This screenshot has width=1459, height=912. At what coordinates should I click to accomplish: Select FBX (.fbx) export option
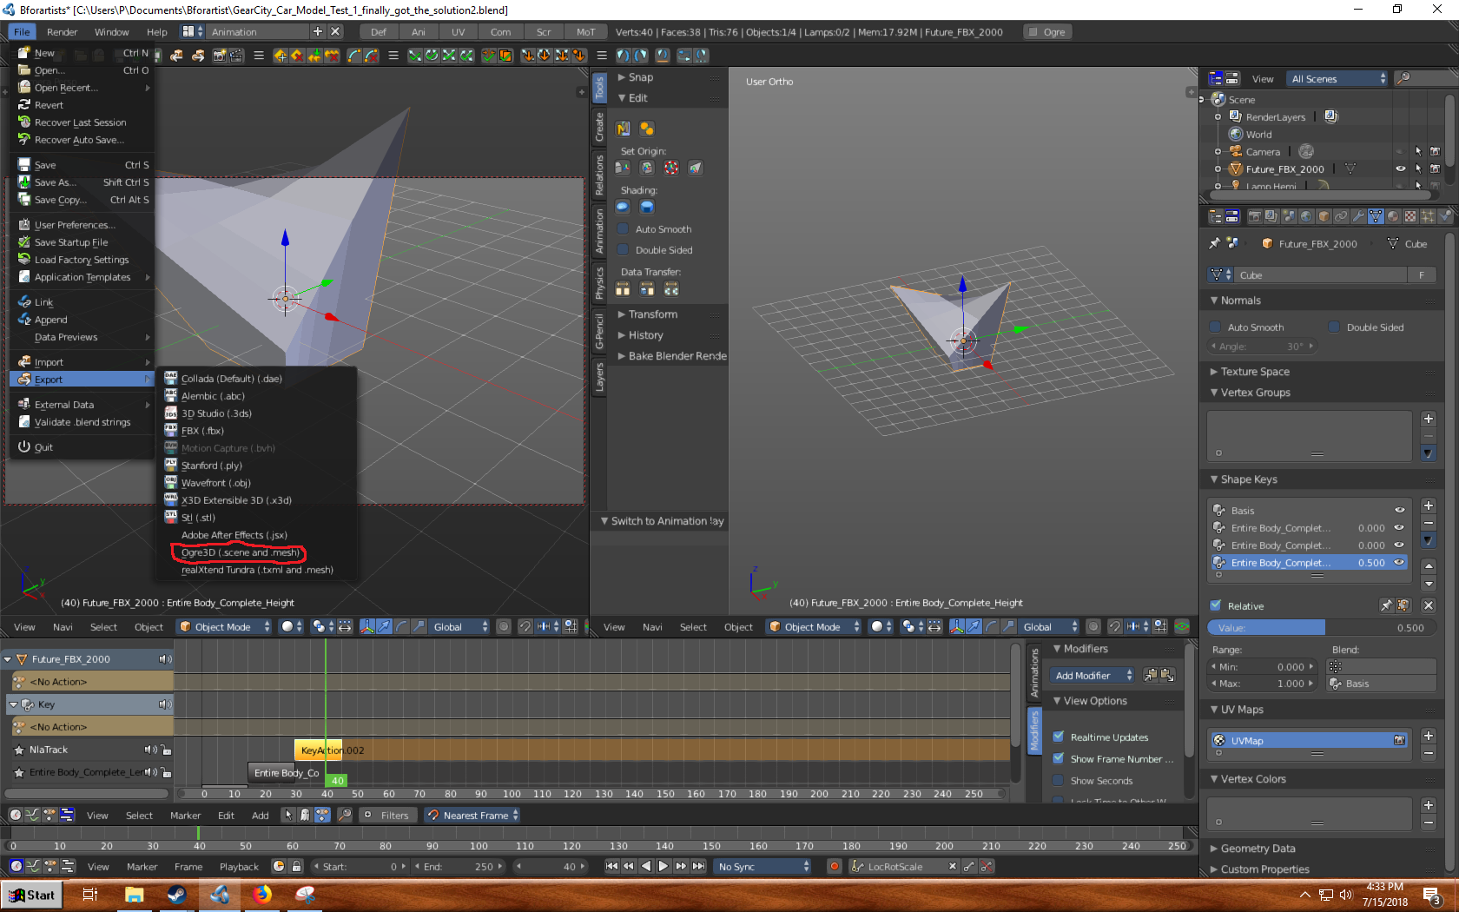coord(202,431)
